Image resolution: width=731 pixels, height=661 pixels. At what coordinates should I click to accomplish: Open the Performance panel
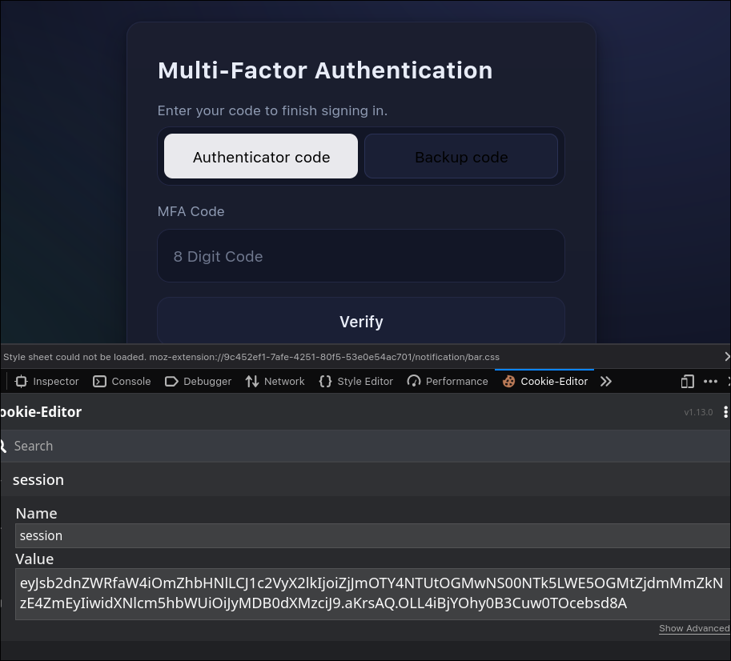click(448, 382)
